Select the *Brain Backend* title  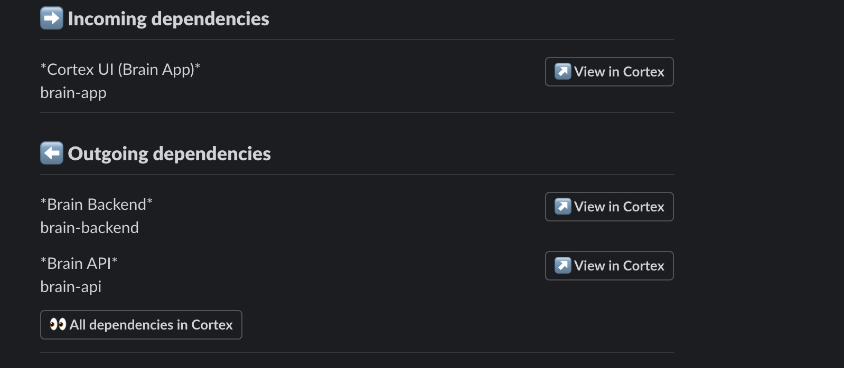click(x=97, y=205)
